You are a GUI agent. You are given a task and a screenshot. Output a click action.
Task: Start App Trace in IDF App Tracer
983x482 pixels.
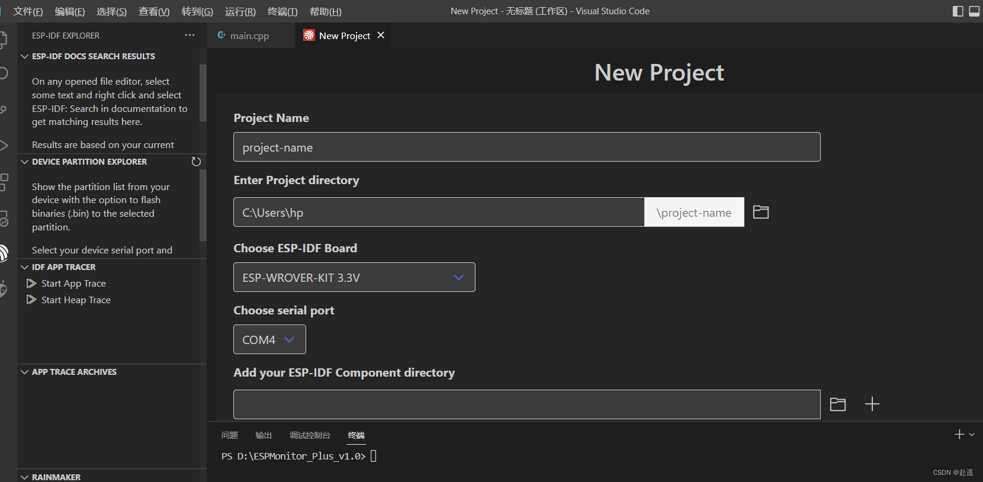tap(73, 284)
